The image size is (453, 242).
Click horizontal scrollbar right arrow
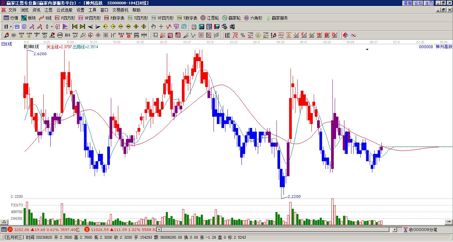pos(395,229)
